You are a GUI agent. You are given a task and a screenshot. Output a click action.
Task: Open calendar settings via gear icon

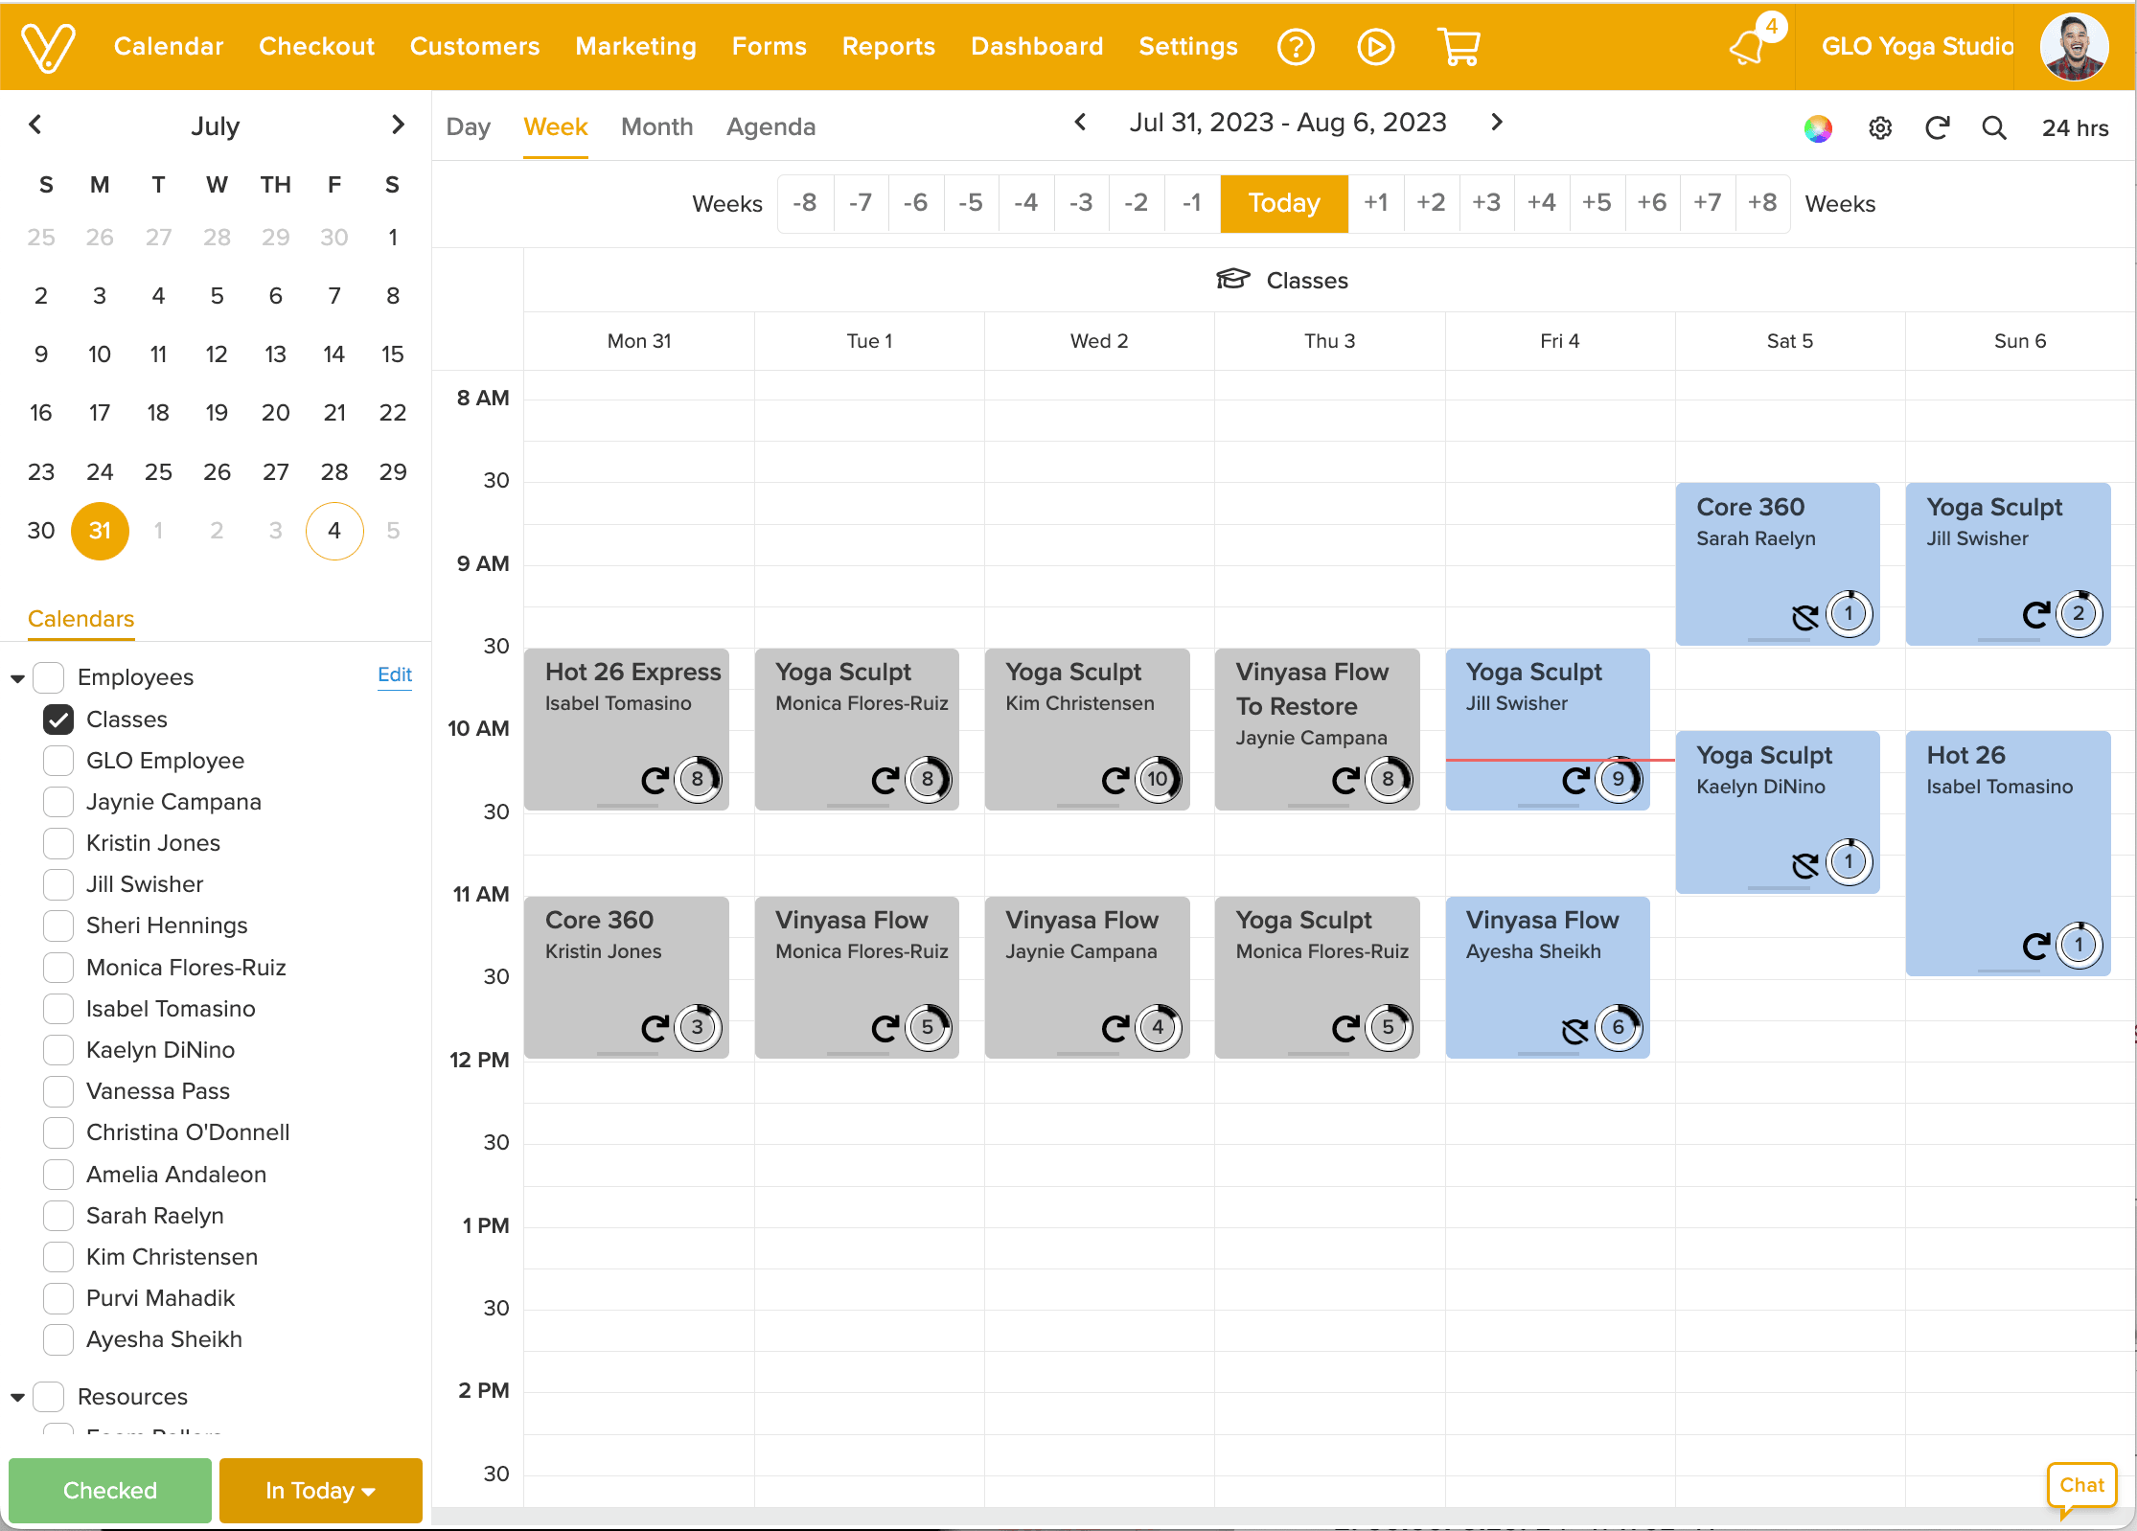[x=1879, y=127]
